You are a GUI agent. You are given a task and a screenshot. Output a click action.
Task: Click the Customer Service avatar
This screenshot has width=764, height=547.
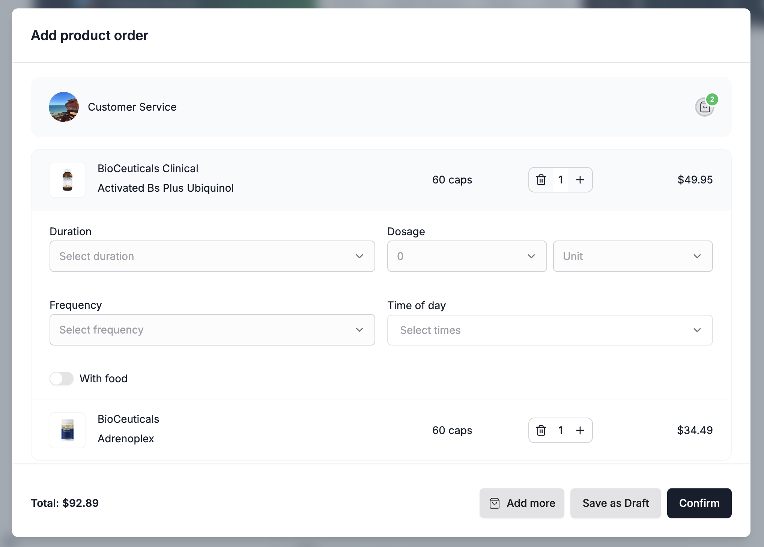(64, 107)
